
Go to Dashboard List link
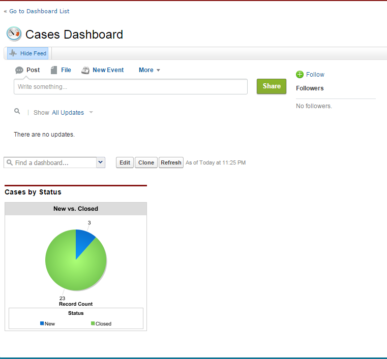(39, 11)
